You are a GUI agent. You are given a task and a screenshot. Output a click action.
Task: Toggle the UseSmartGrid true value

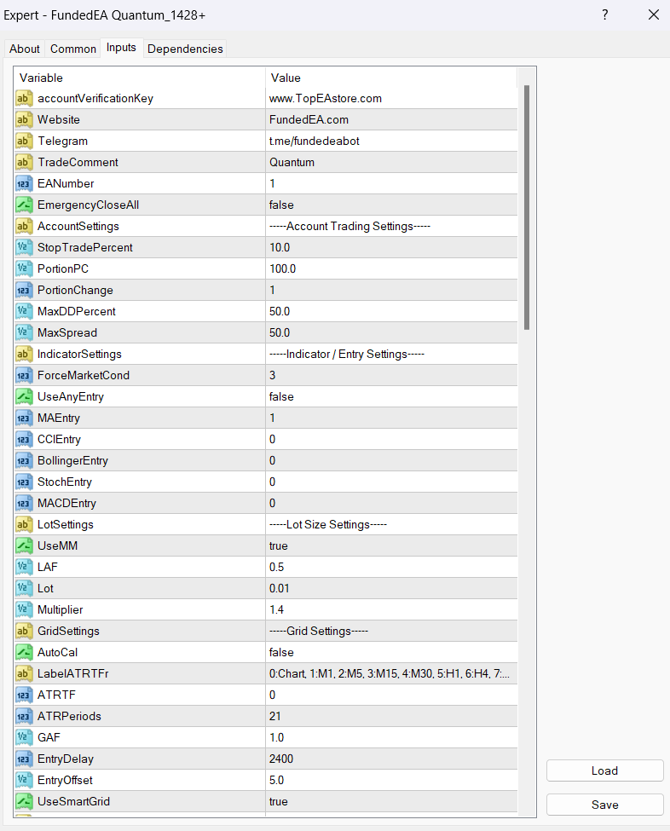[279, 802]
